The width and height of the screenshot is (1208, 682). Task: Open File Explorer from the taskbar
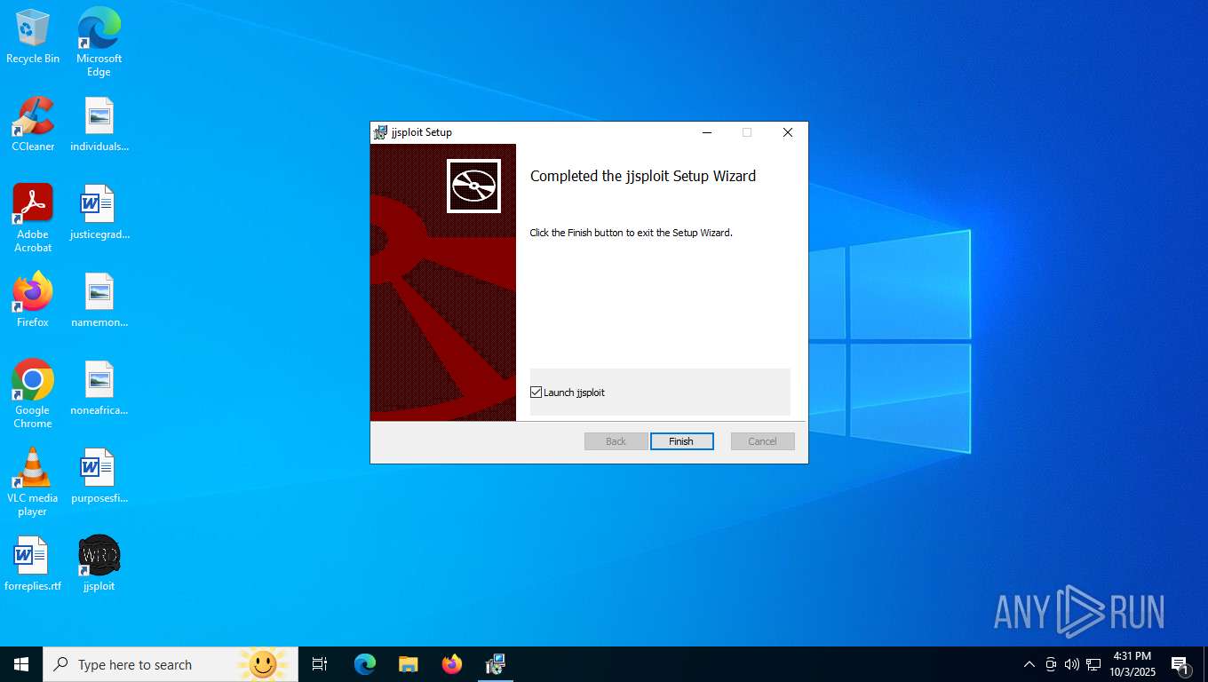tap(408, 664)
